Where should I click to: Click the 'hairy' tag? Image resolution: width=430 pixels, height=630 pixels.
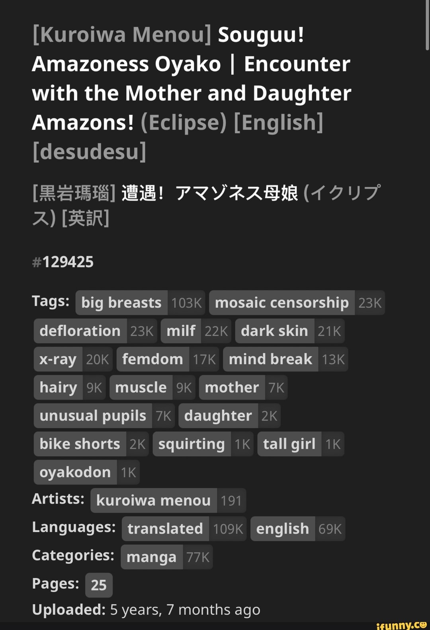[59, 388]
